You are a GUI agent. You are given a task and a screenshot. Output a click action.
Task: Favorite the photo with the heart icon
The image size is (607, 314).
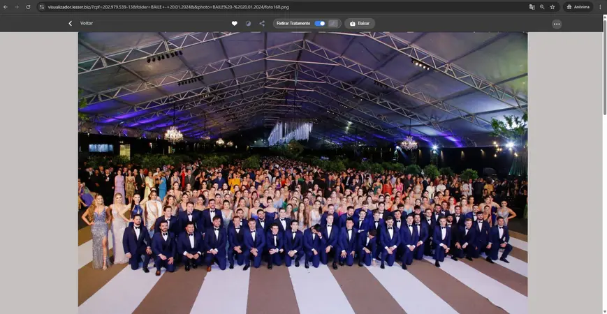pos(235,23)
